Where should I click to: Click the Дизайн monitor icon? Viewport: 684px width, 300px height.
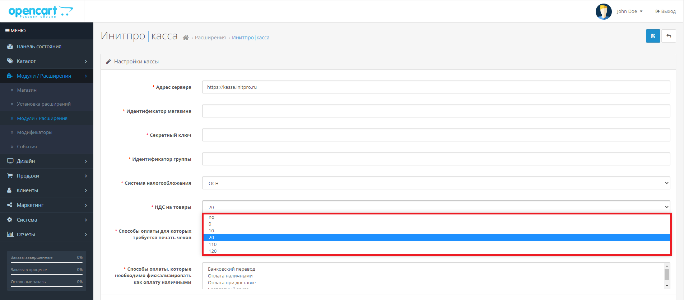(x=10, y=161)
